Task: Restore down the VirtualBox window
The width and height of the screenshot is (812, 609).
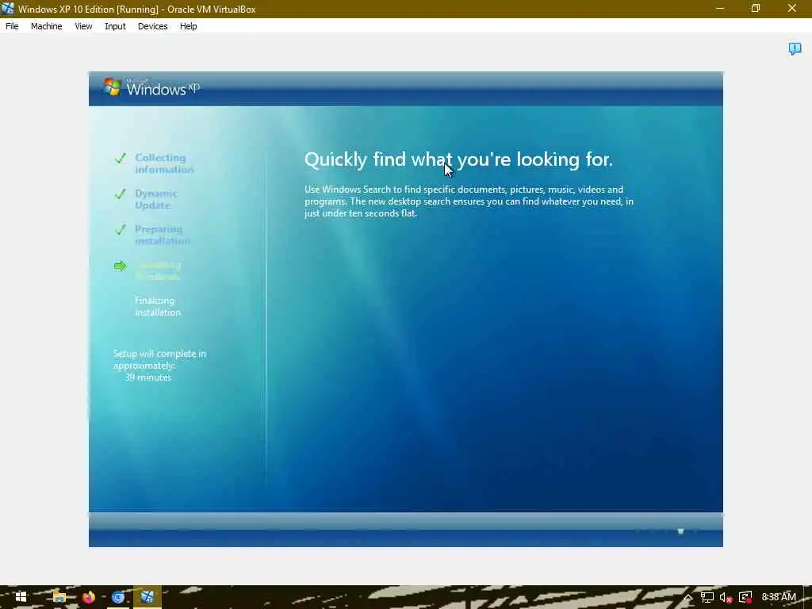Action: [x=756, y=8]
